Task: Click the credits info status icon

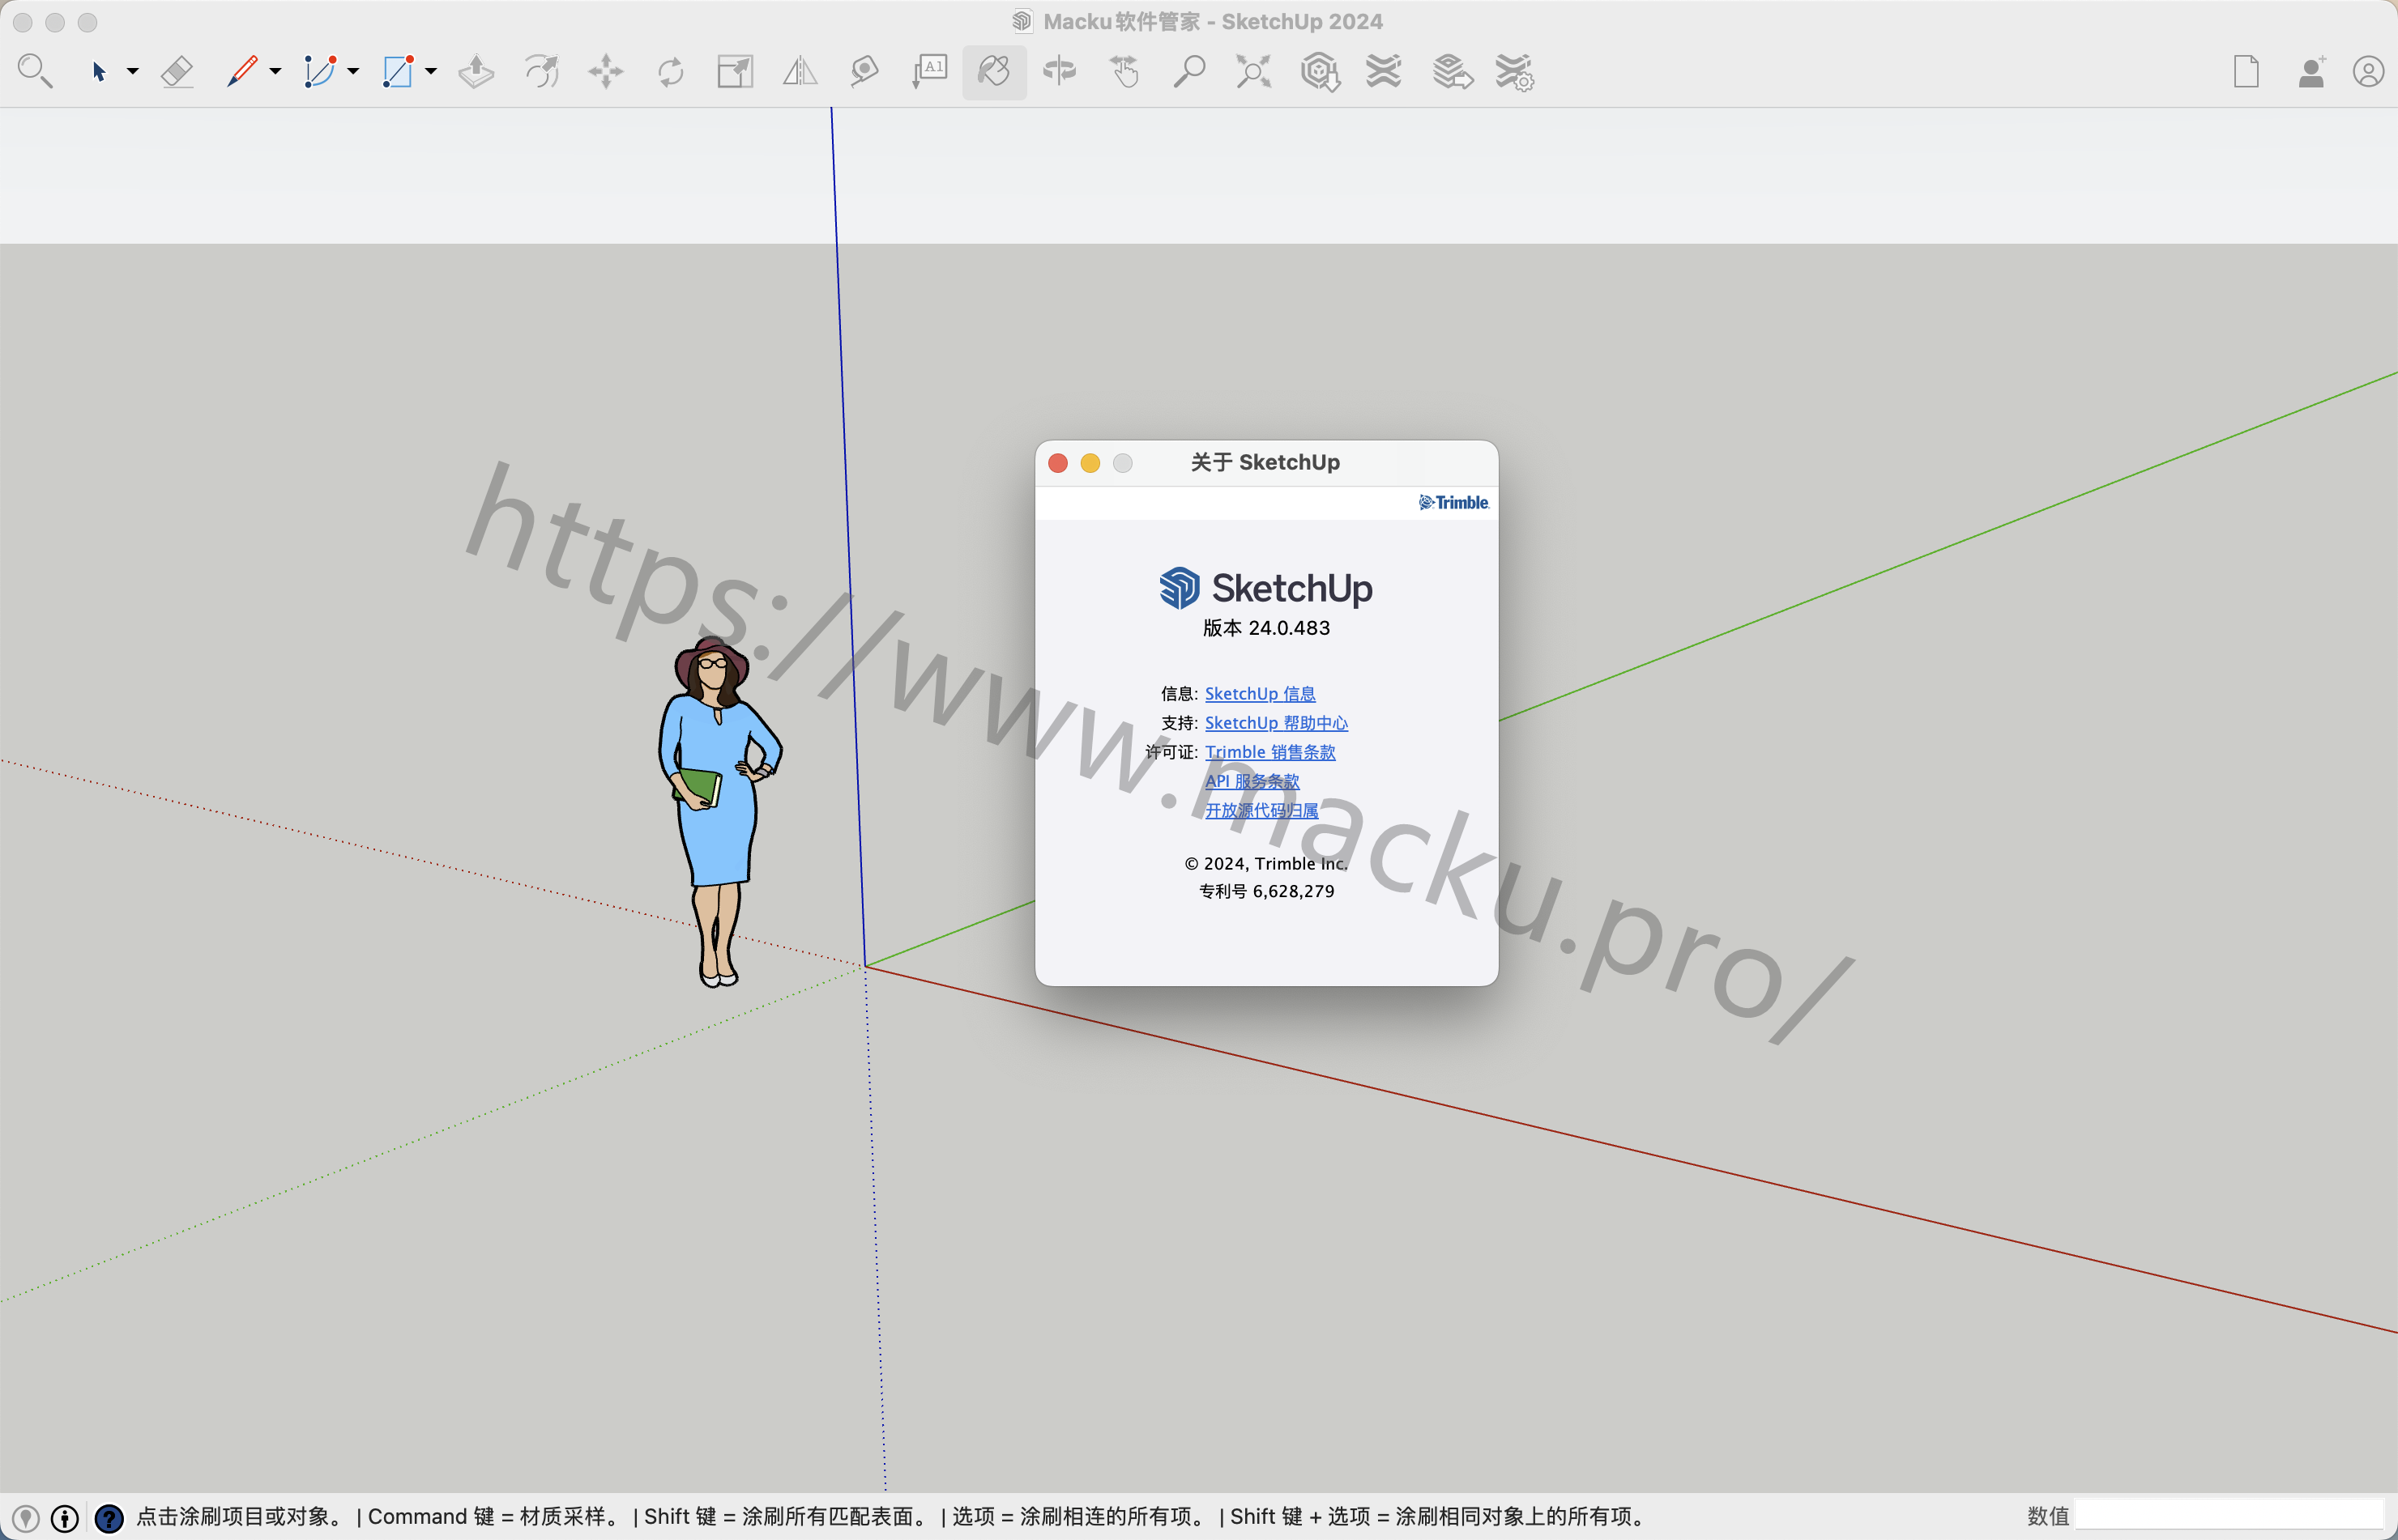Action: pyautogui.click(x=65, y=1517)
